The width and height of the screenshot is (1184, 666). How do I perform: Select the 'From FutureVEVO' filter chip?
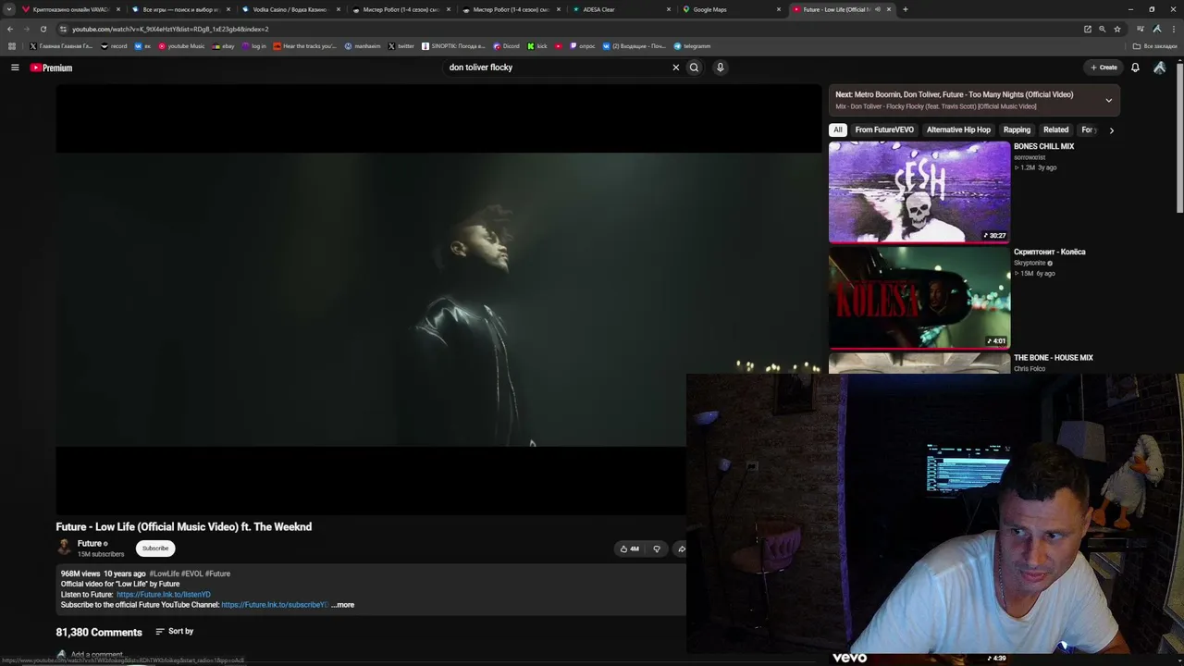coord(884,130)
